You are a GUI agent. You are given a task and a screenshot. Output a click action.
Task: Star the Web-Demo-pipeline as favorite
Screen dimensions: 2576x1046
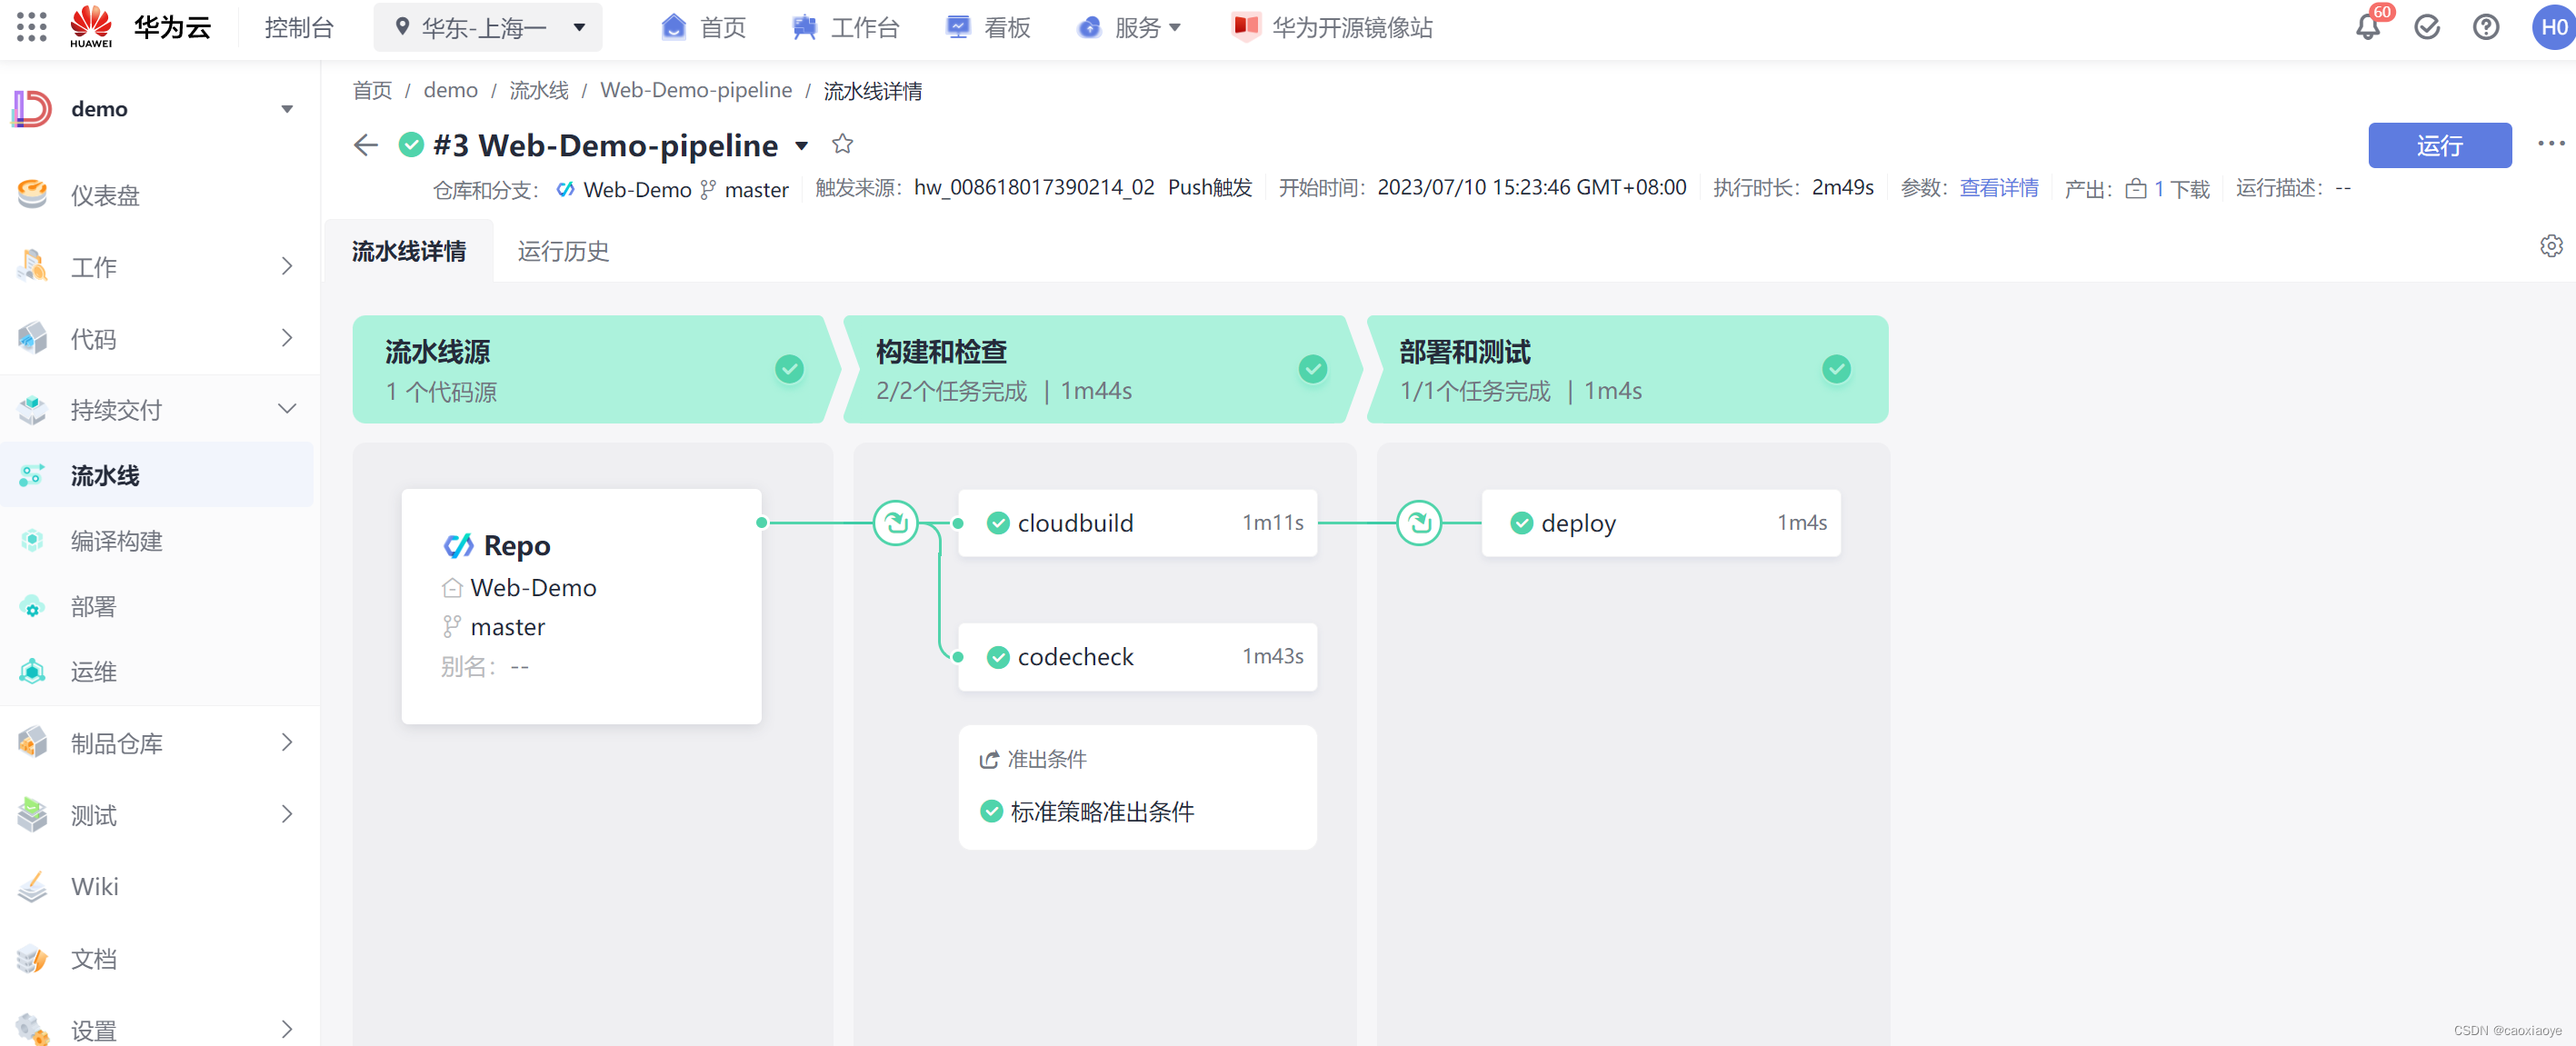point(842,144)
